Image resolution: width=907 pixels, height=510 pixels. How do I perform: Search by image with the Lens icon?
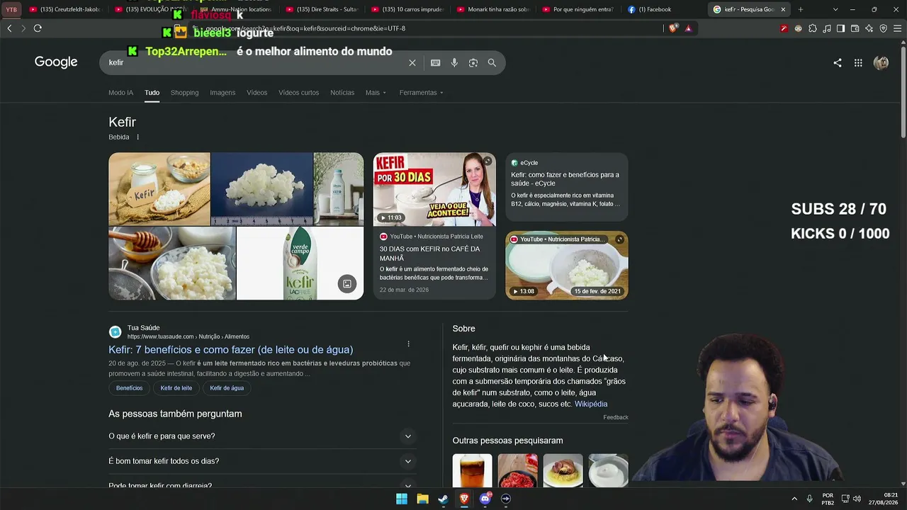coord(473,63)
